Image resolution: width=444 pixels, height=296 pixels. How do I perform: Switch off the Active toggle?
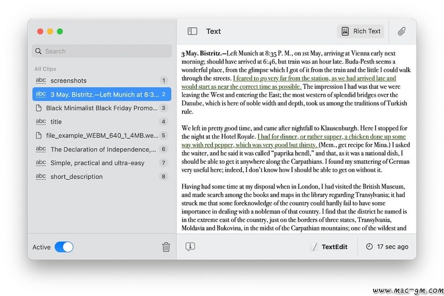point(64,247)
